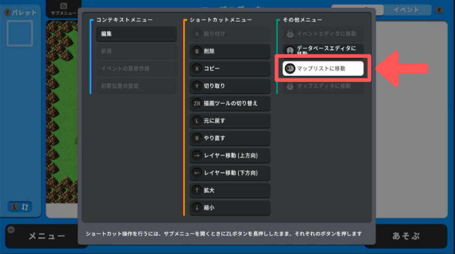Select 初期位置の設定 menu entry
The width and height of the screenshot is (455, 254).
[136, 86]
